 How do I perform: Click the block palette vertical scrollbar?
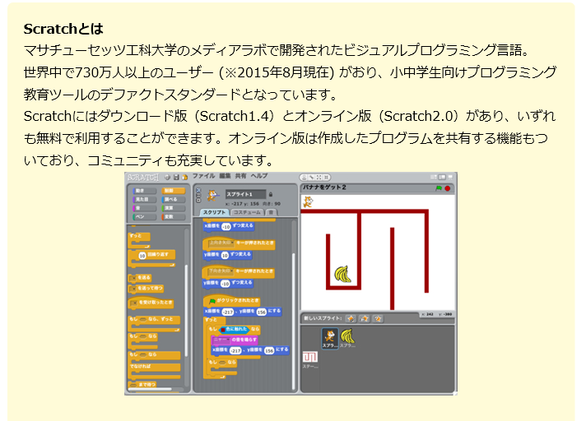click(186, 310)
